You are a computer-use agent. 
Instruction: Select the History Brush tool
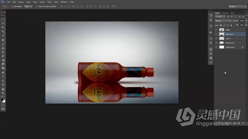[3, 52]
